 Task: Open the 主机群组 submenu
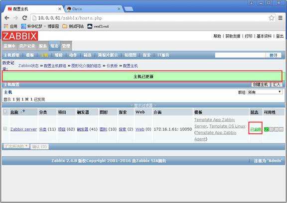point(11,55)
